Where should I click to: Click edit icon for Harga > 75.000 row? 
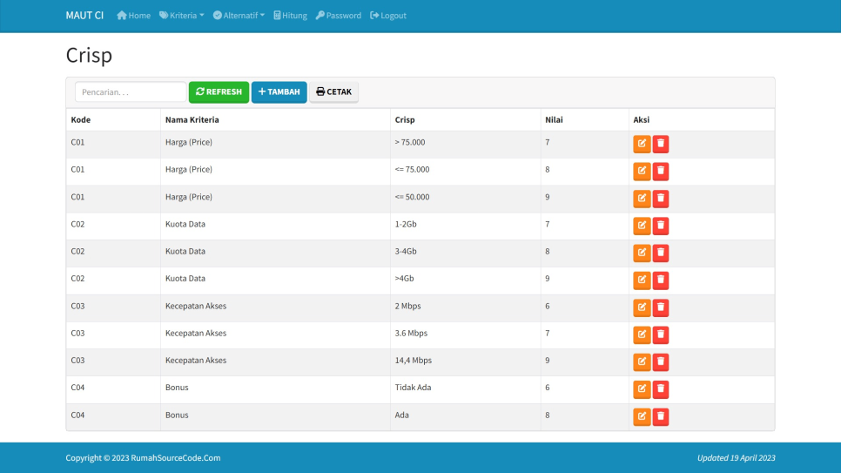[x=642, y=144]
